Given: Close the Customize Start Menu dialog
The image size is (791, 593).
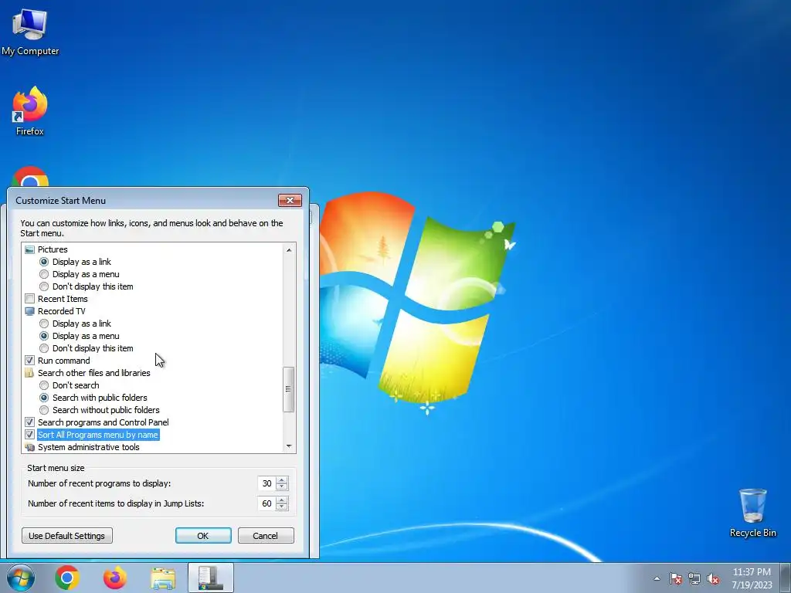Looking at the screenshot, I should pyautogui.click(x=290, y=200).
